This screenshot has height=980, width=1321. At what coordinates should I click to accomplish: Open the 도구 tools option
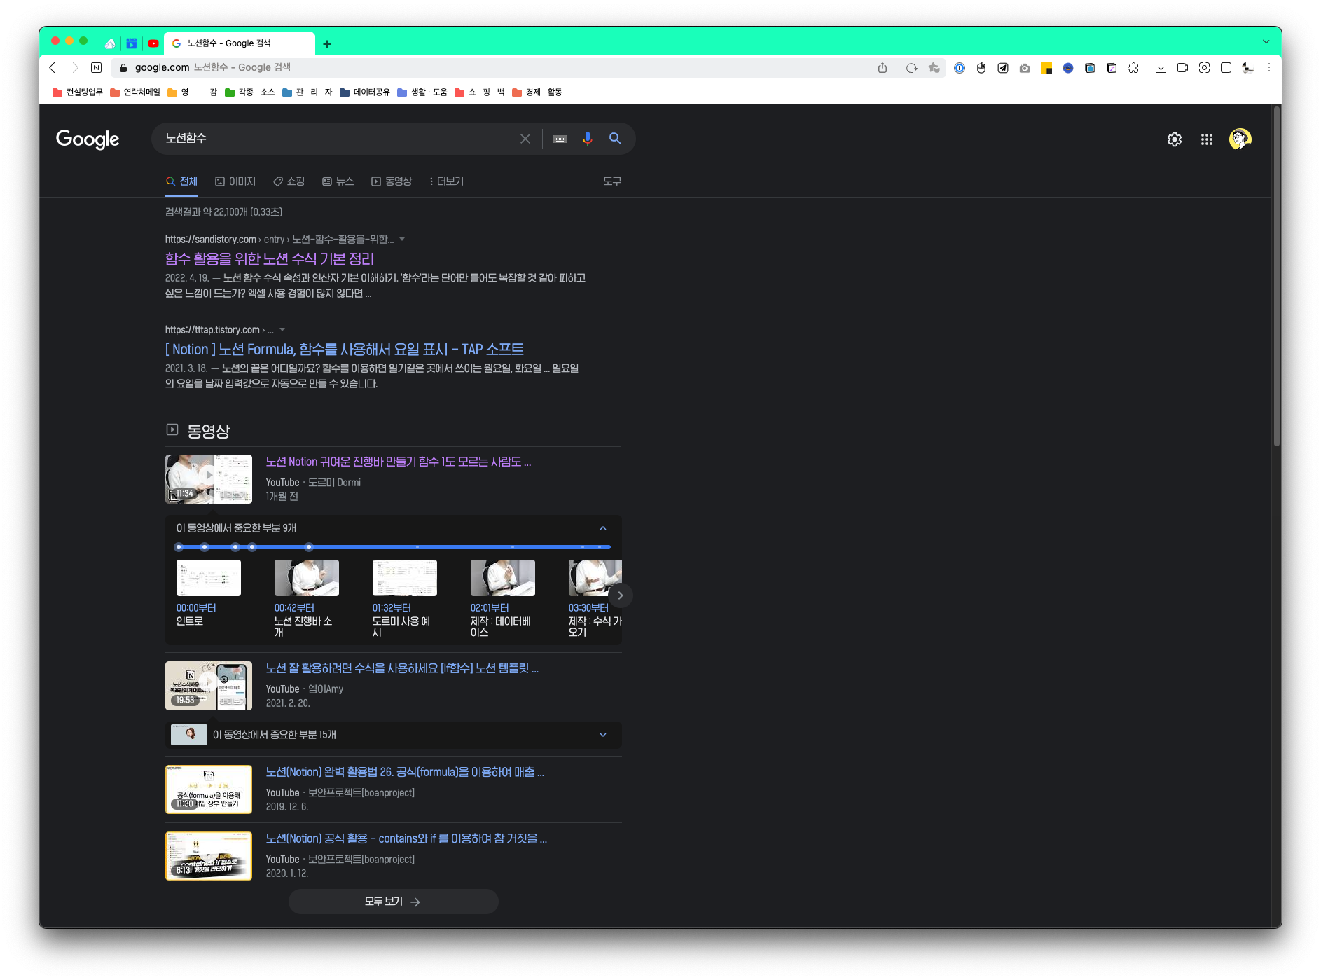tap(612, 181)
